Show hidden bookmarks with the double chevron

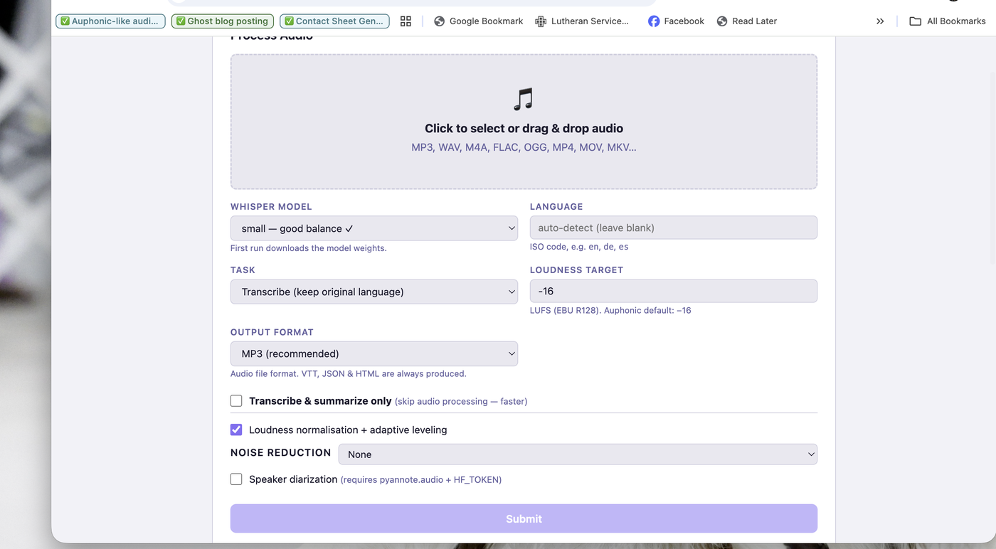coord(880,21)
